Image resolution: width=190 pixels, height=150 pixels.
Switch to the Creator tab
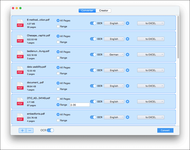pyautogui.click(x=103, y=11)
